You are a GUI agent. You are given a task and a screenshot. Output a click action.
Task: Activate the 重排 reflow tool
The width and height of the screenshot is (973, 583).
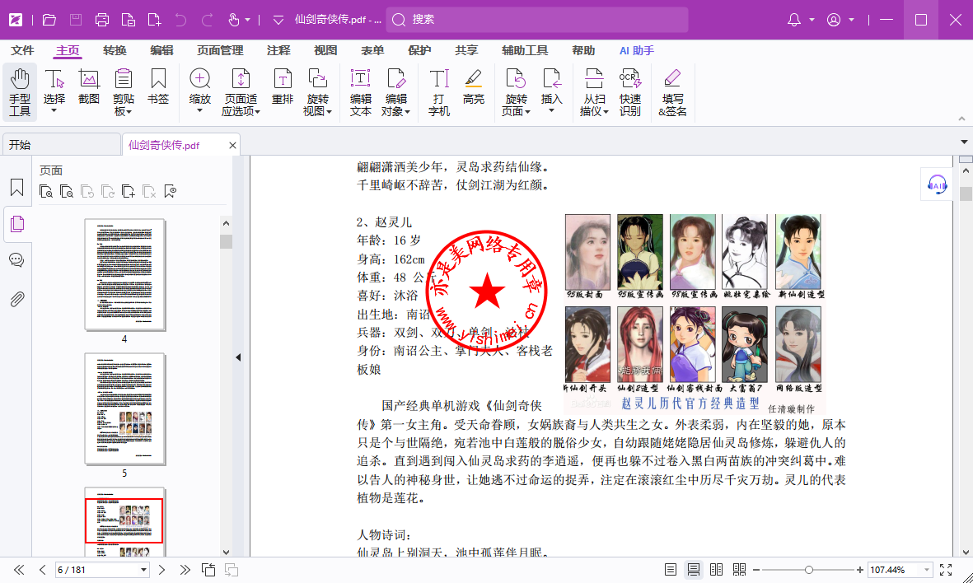[x=283, y=86]
